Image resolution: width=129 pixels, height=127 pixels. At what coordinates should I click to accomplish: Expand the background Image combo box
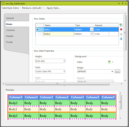coord(112,72)
